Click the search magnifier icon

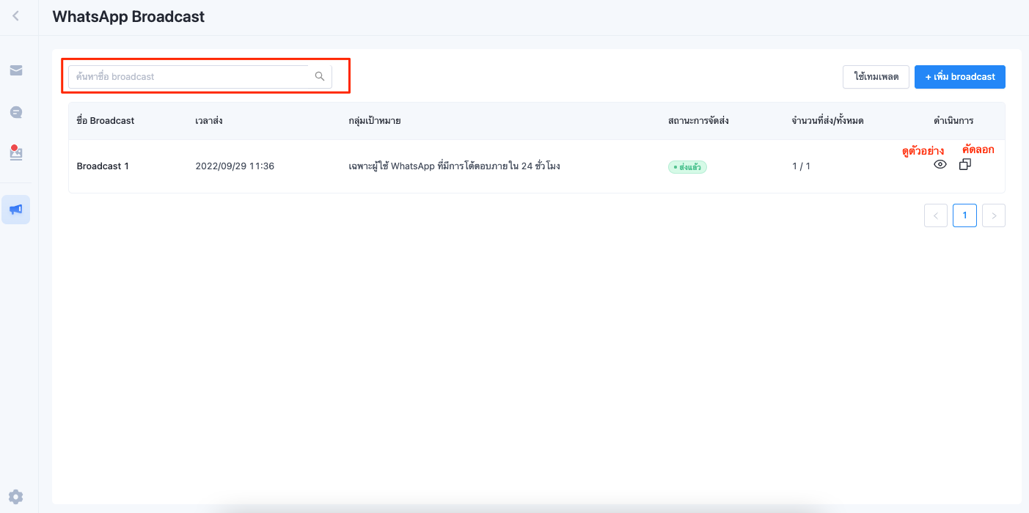click(x=320, y=76)
